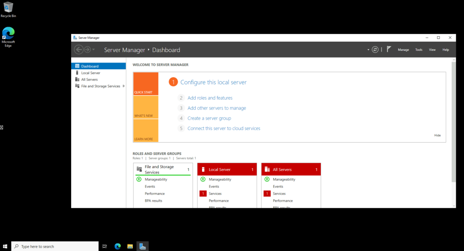Click the Local Server icon in sidebar
464x251 pixels.
[77, 72]
